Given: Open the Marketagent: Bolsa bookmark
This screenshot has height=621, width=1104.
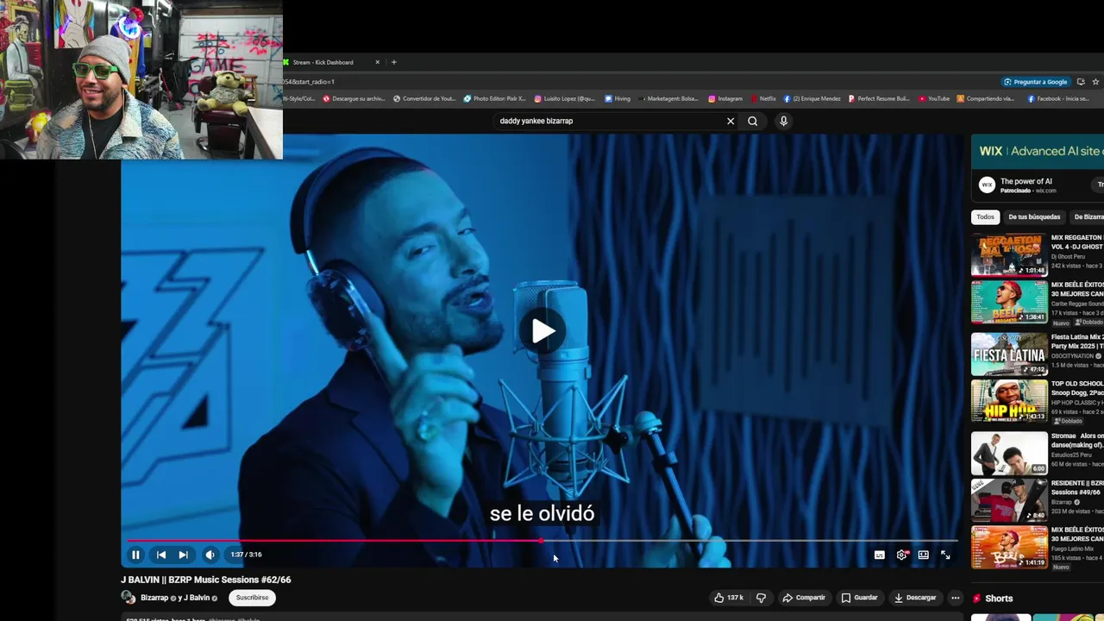Looking at the screenshot, I should [x=668, y=98].
